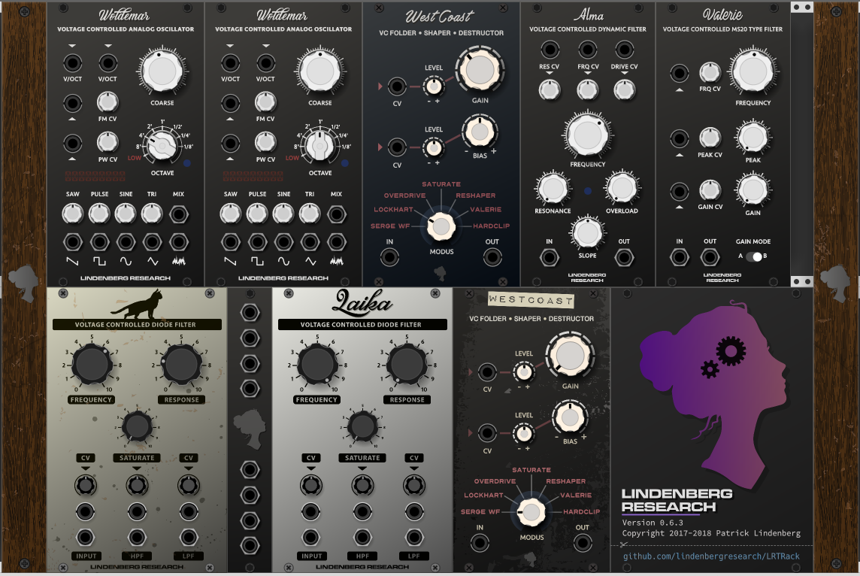Image resolution: width=860 pixels, height=576 pixels.
Task: Click the OCTAVE selector knob on right Woldemar
Action: pyautogui.click(x=319, y=146)
